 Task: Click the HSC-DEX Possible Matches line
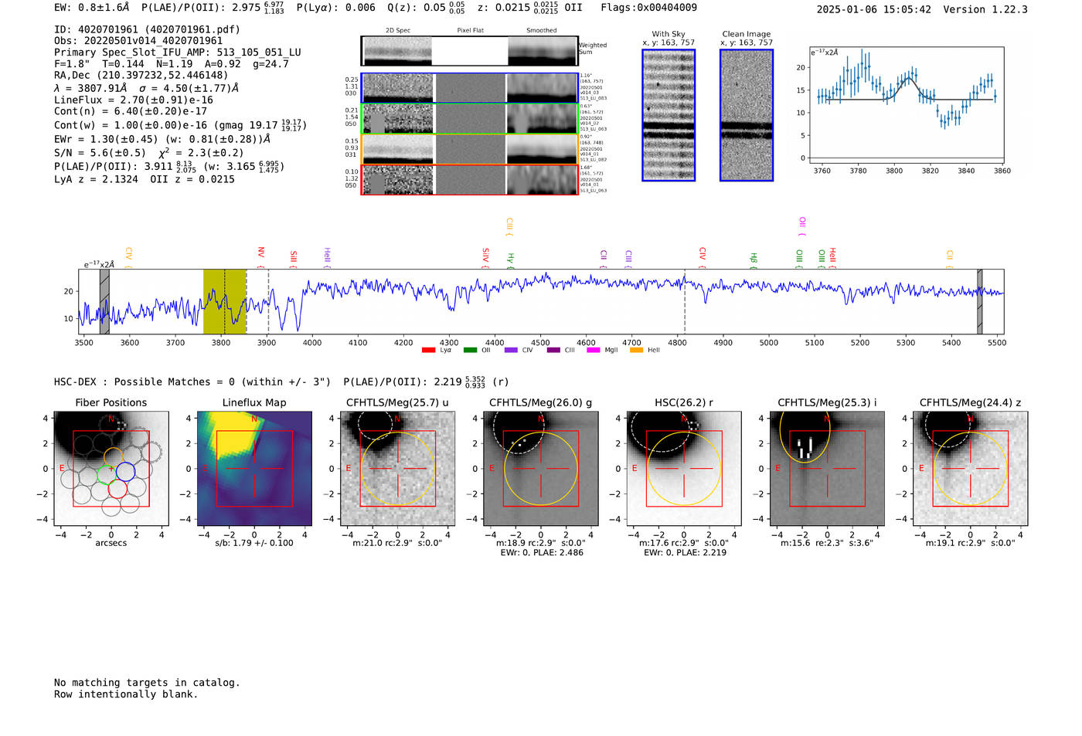point(281,382)
